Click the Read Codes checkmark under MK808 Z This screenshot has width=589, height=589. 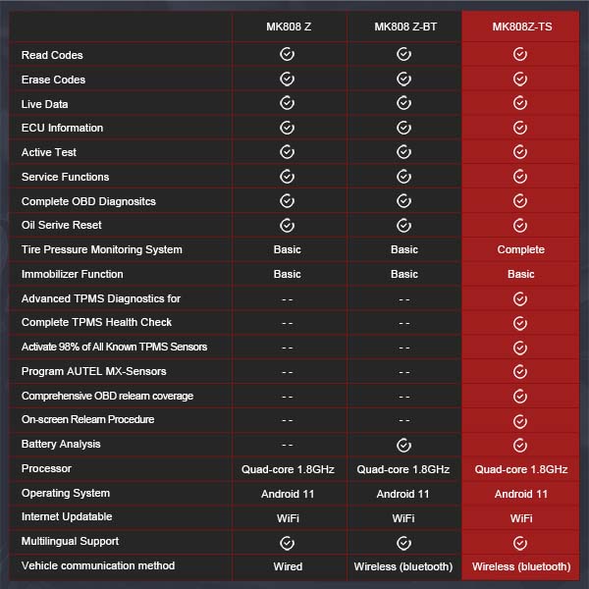click(x=287, y=54)
